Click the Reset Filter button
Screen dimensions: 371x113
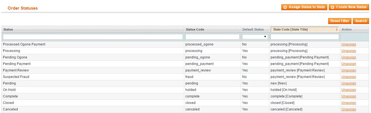pos(339,21)
